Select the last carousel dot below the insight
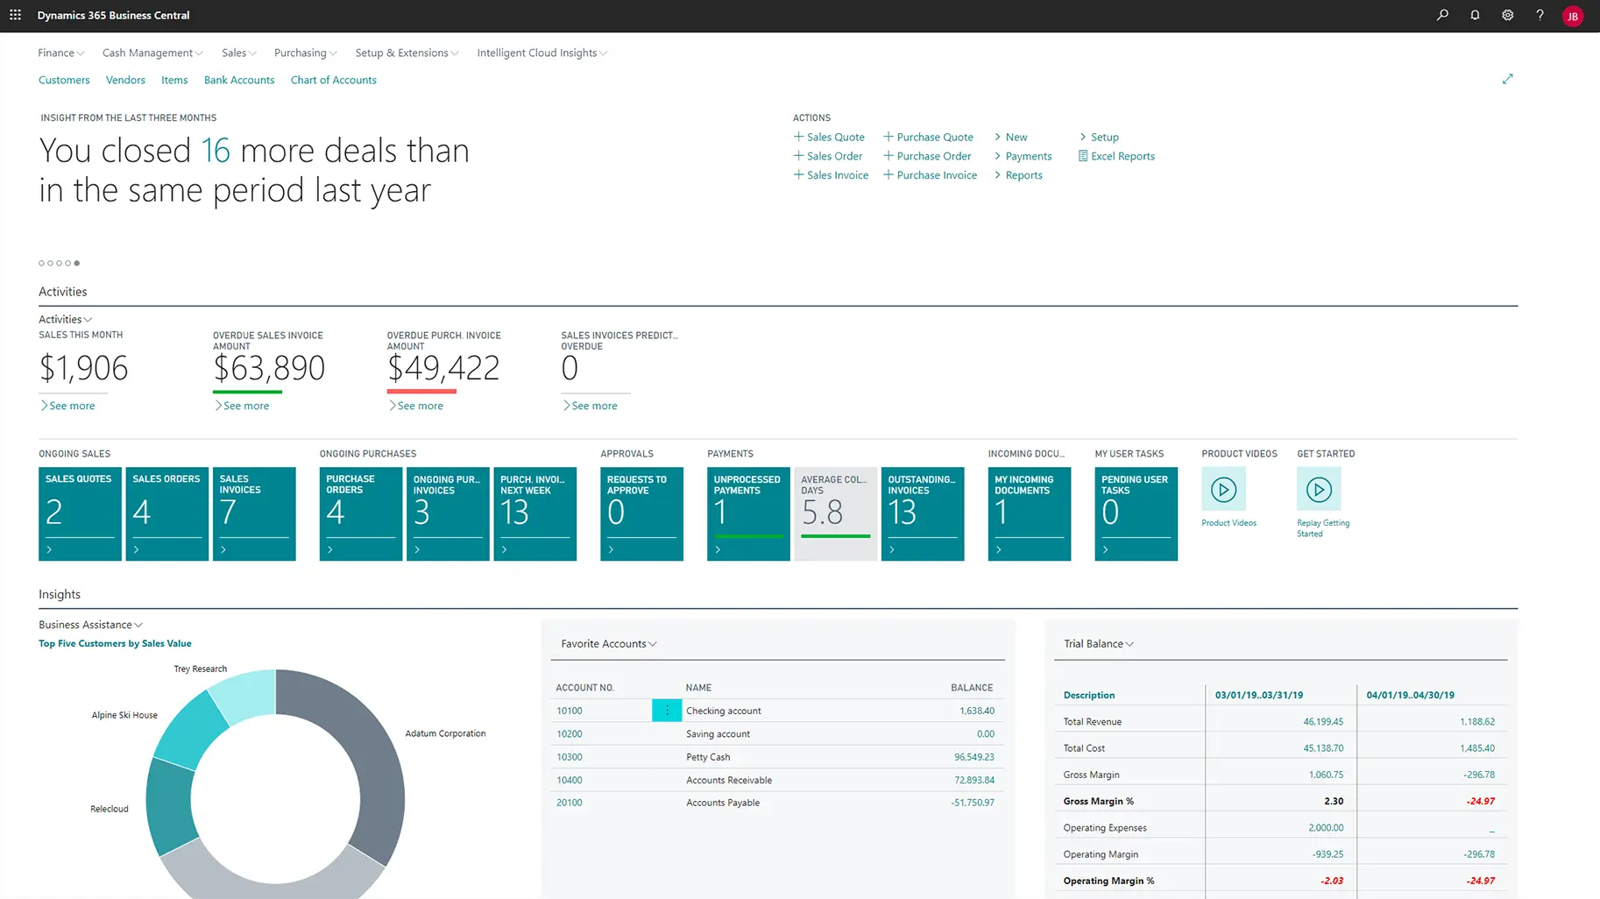This screenshot has height=899, width=1600. click(77, 262)
